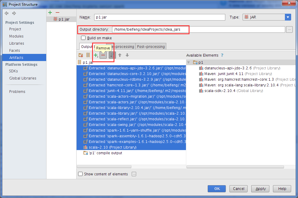The width and height of the screenshot is (298, 198).
Task: Open Modules settings section
Action: coord(16,36)
